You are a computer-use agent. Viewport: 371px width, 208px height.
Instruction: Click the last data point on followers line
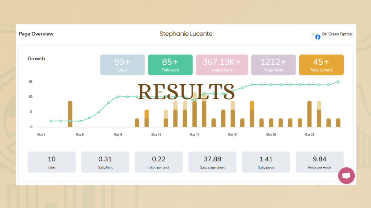[x=338, y=81]
